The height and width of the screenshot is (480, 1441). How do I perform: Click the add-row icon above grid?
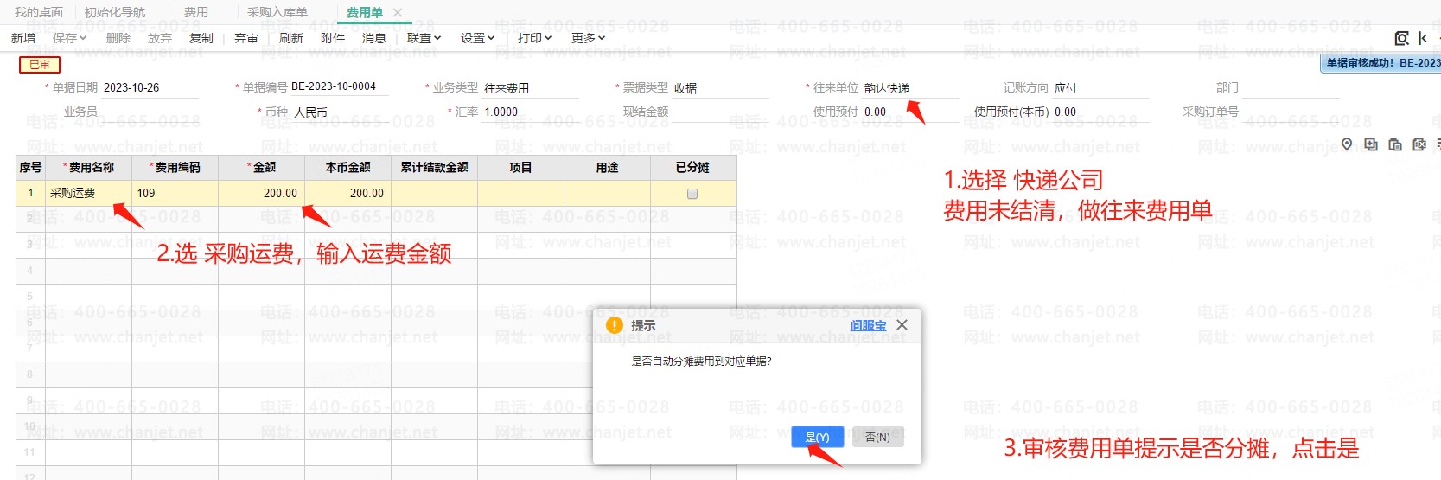1371,144
